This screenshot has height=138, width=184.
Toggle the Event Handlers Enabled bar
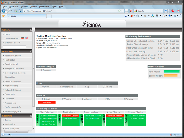[82, 120]
